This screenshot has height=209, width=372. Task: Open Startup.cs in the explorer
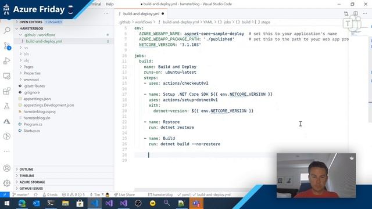click(63, 131)
